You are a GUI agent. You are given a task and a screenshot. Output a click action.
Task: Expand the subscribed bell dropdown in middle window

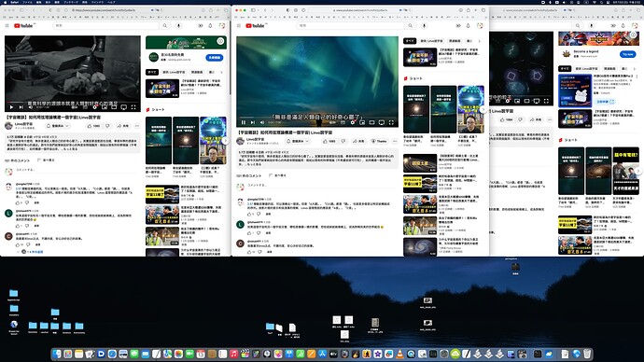point(298,141)
